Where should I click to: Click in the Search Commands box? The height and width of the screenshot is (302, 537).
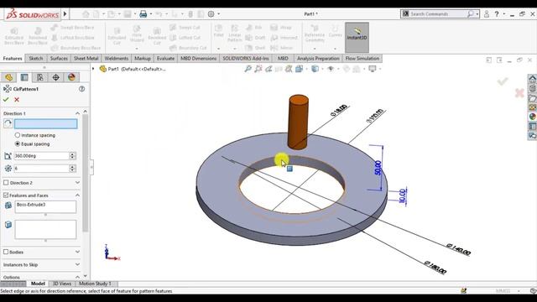pos(437,14)
